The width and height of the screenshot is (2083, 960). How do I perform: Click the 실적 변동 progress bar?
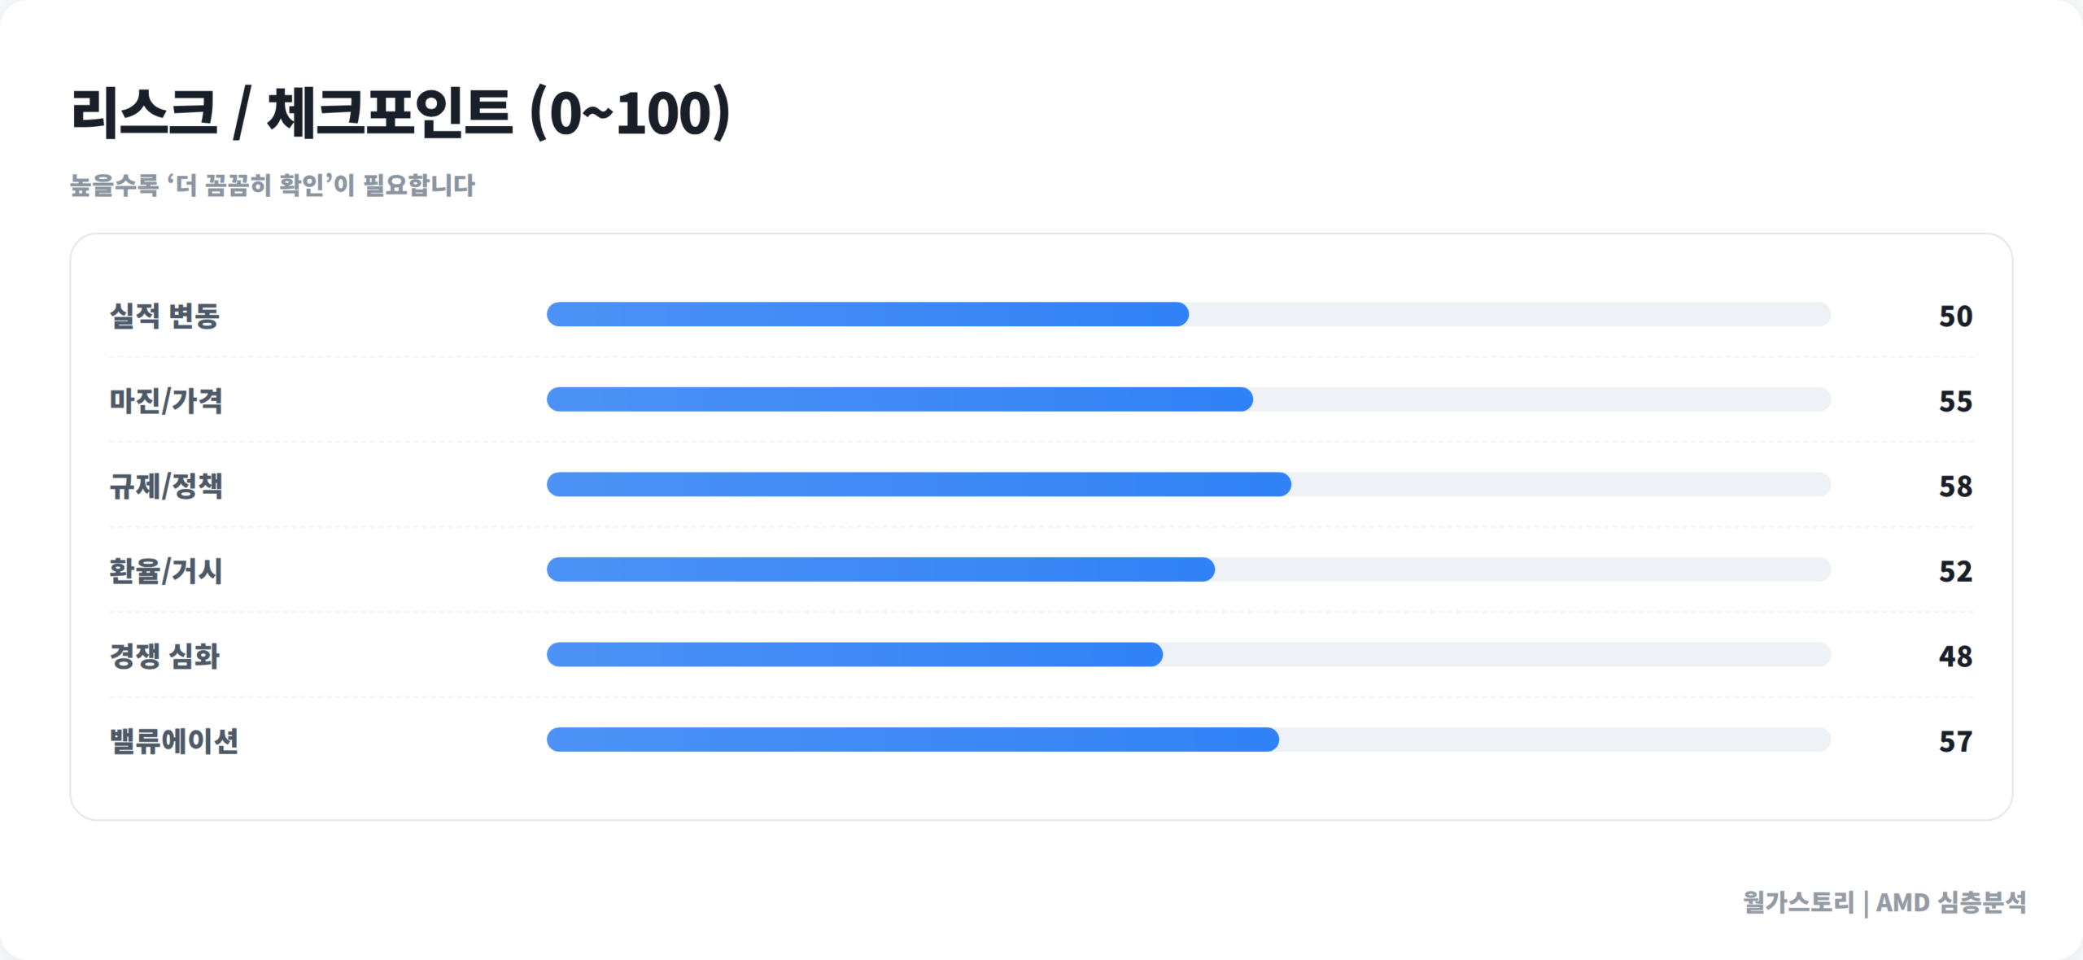[x=1188, y=314]
